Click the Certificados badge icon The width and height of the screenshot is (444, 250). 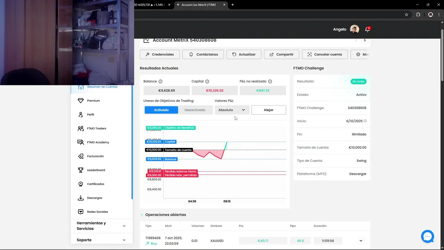coord(80,184)
